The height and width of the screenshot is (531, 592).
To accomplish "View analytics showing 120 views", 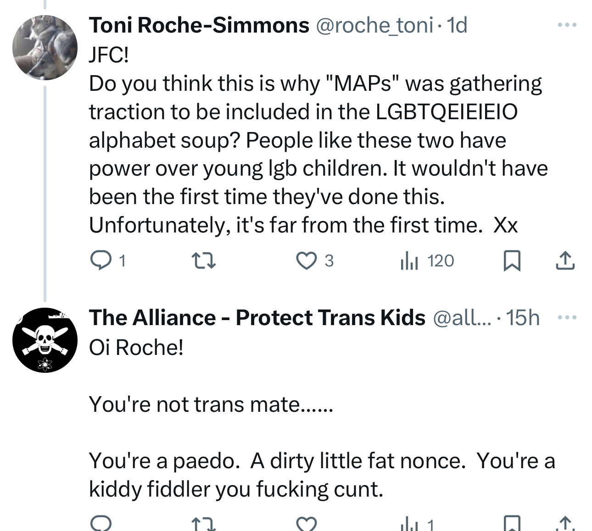I will 427,261.
